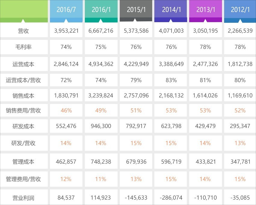Select the 销售费用/营收 row label
The image size is (256, 205).
click(x=24, y=110)
